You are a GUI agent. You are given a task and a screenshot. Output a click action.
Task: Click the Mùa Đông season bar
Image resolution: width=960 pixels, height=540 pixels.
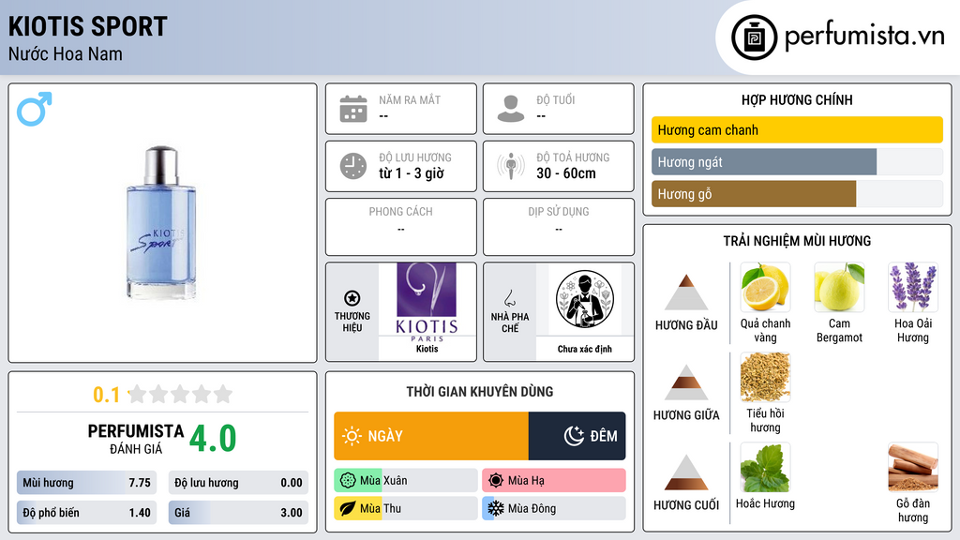point(554,508)
